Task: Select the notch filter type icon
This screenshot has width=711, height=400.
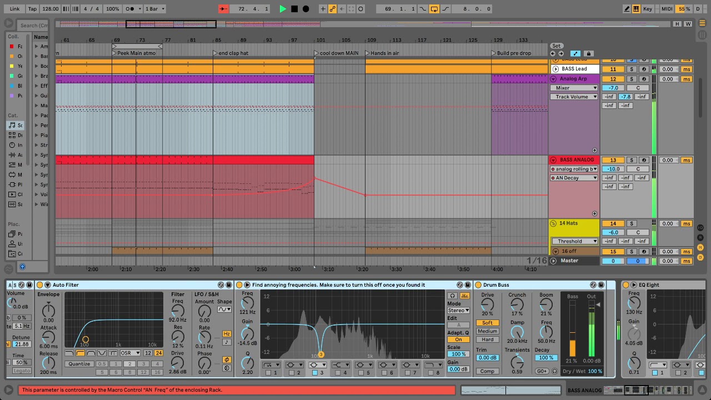Action: (102, 353)
